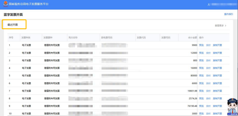Click 预览 in the 800 amount row
238x116 pixels.
[201, 61]
